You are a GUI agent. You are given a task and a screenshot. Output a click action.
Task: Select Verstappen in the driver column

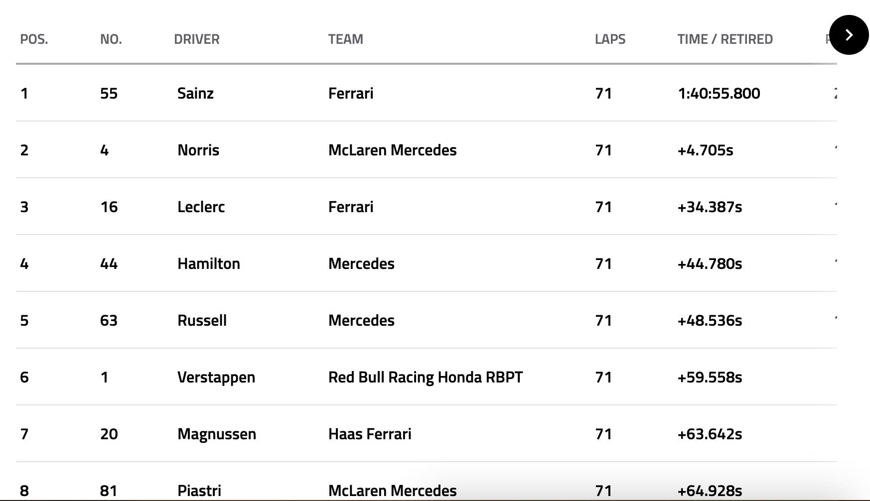point(216,377)
